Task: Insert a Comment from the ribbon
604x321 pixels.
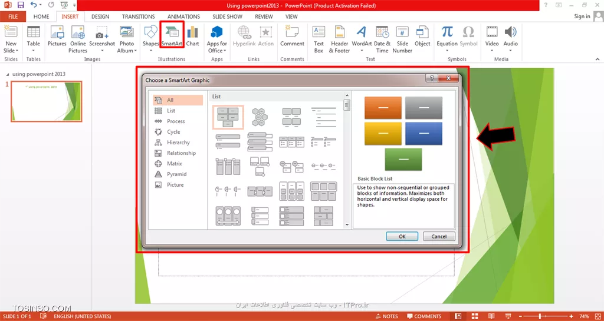Action: 292,36
